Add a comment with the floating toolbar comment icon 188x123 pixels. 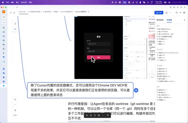108,115
